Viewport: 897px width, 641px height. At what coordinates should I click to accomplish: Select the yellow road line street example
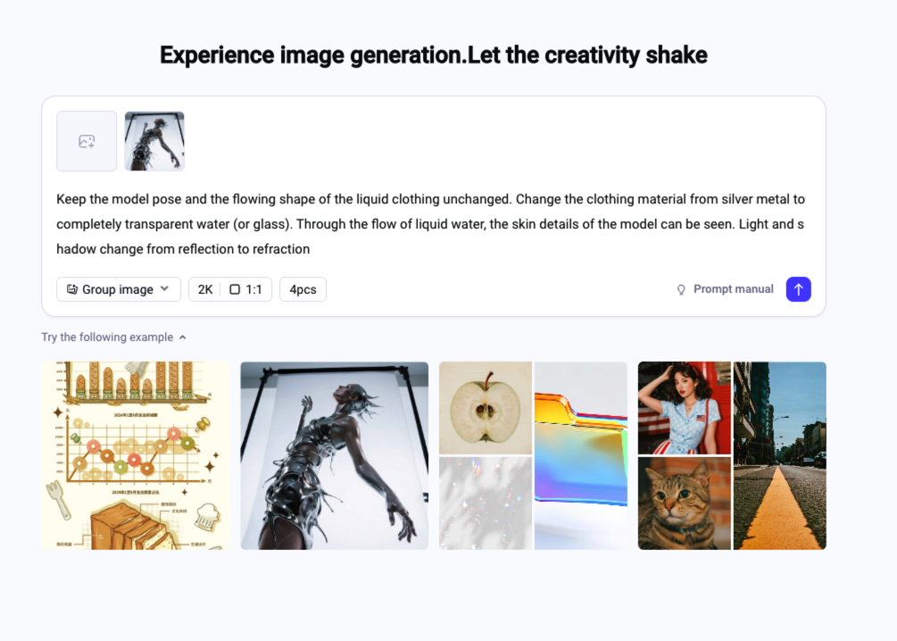tap(779, 455)
